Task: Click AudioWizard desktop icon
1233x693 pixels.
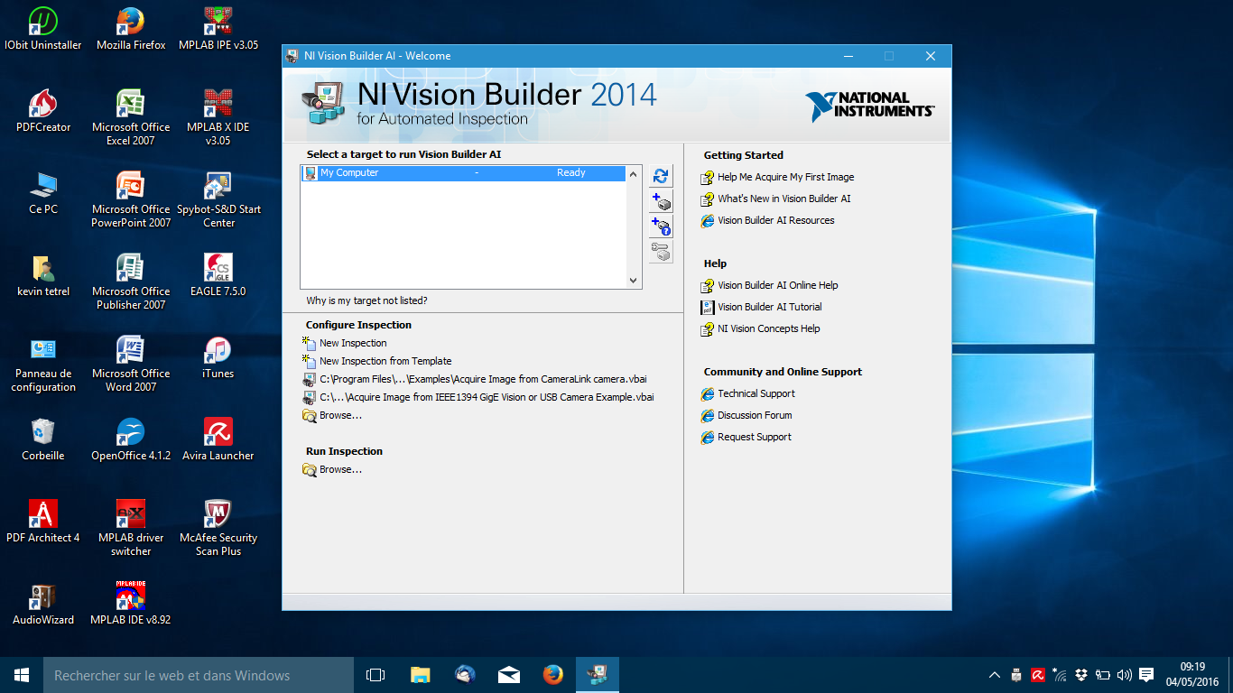Action: pyautogui.click(x=43, y=604)
